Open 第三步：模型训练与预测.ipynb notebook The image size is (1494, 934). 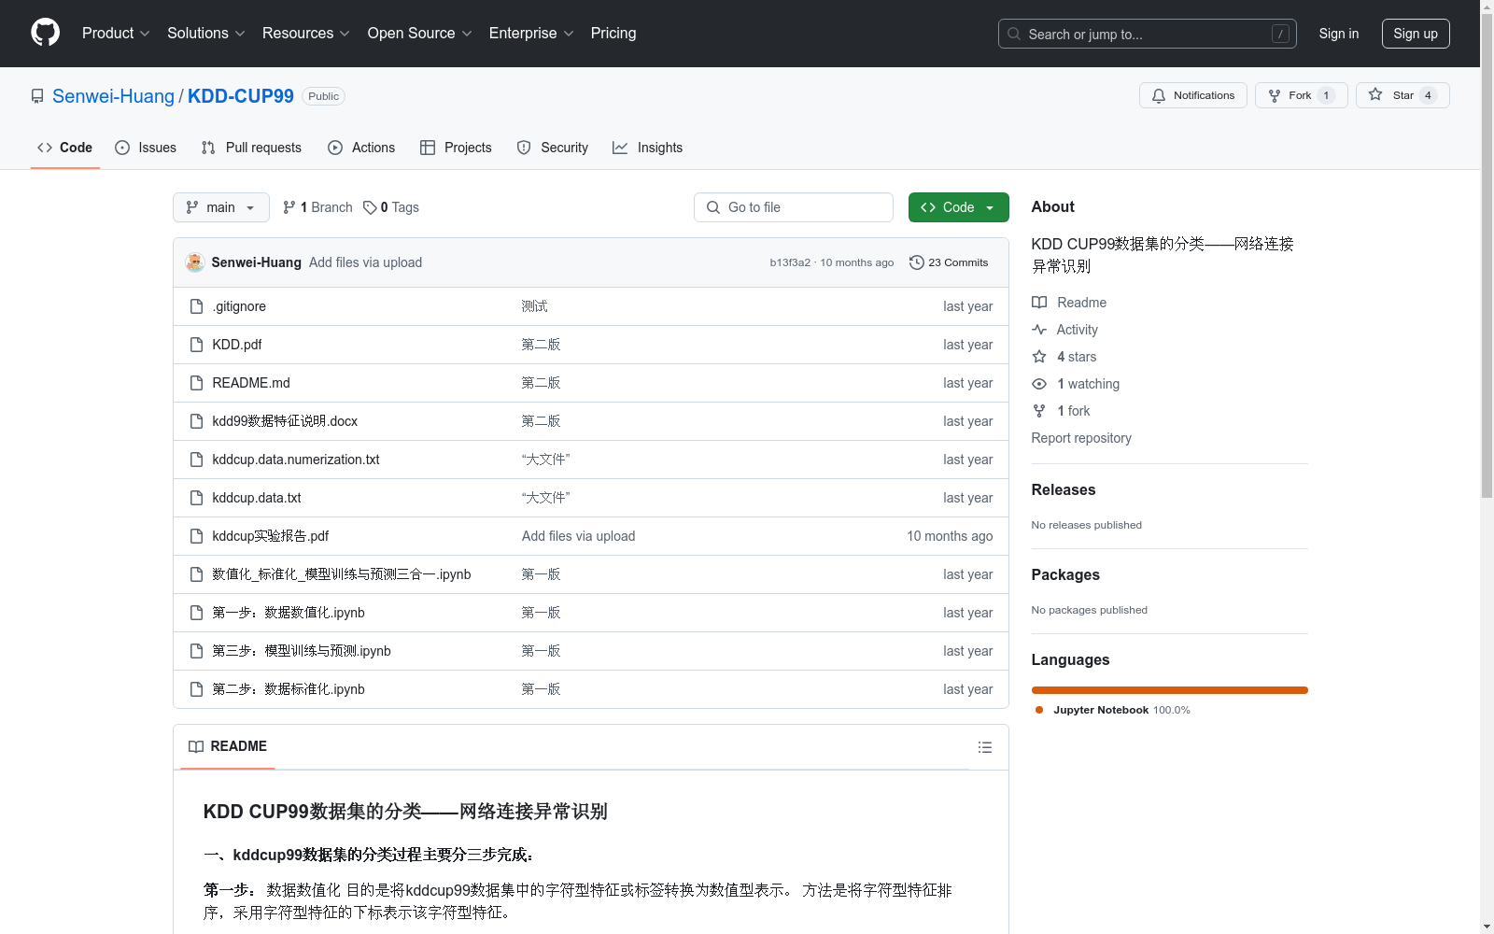302,651
